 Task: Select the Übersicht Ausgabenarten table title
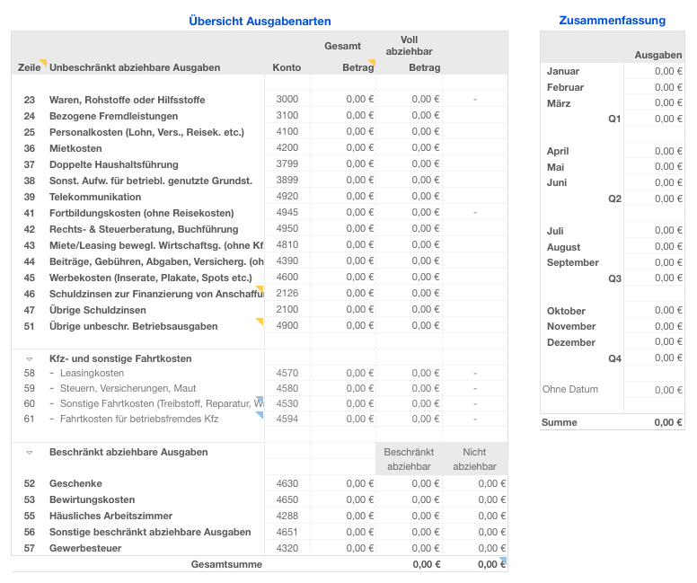[260, 21]
